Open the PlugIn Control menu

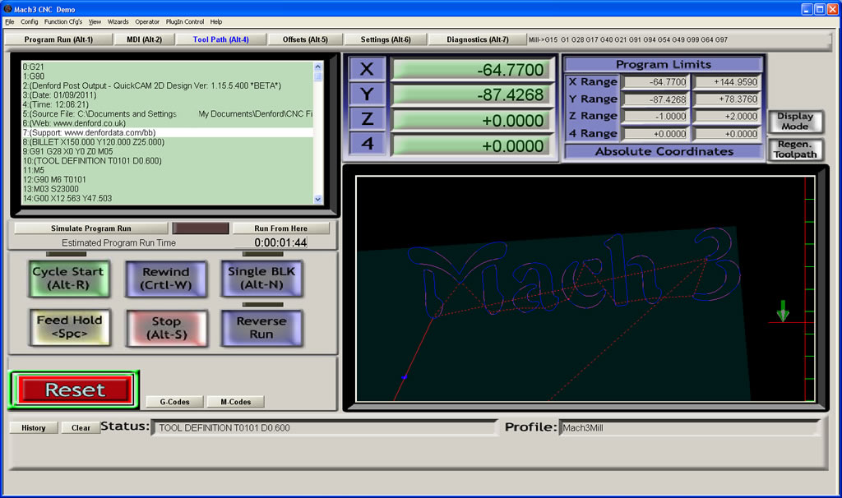pyautogui.click(x=185, y=21)
